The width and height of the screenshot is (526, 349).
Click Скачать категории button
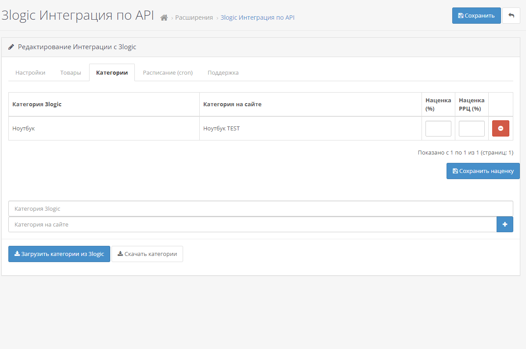click(147, 254)
